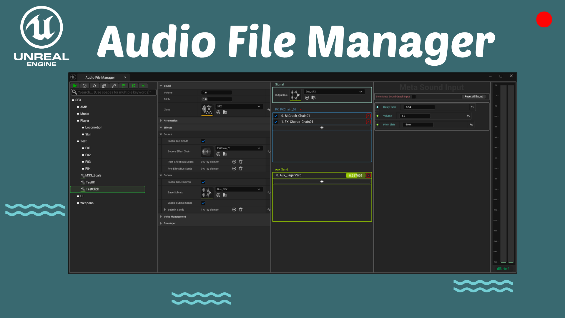The image size is (565, 318).
Task: Add new effect to FX chain plus
Action: 322,128
